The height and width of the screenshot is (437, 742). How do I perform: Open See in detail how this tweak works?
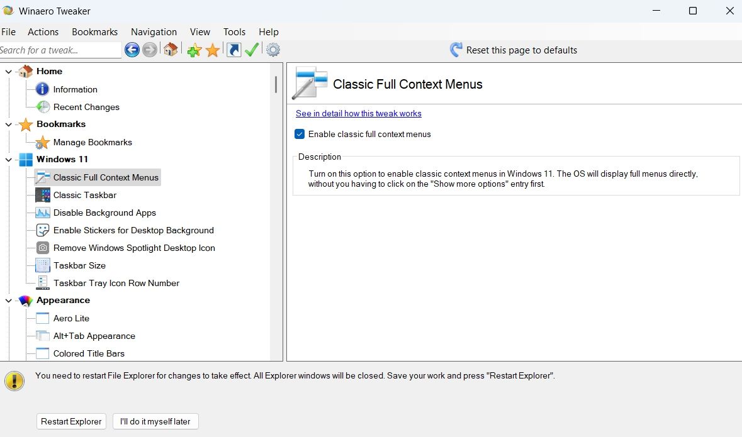[x=358, y=114]
